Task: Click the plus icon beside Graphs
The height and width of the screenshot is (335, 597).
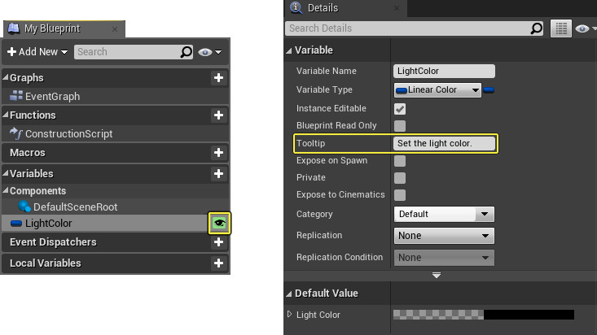Action: pos(218,78)
